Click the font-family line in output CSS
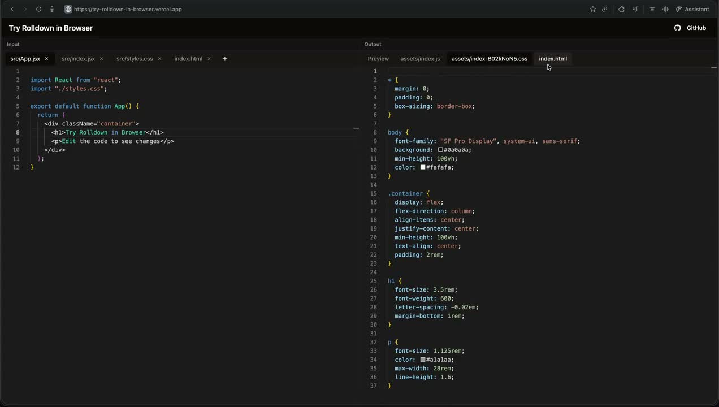Viewport: 719px width, 407px height. pos(487,141)
